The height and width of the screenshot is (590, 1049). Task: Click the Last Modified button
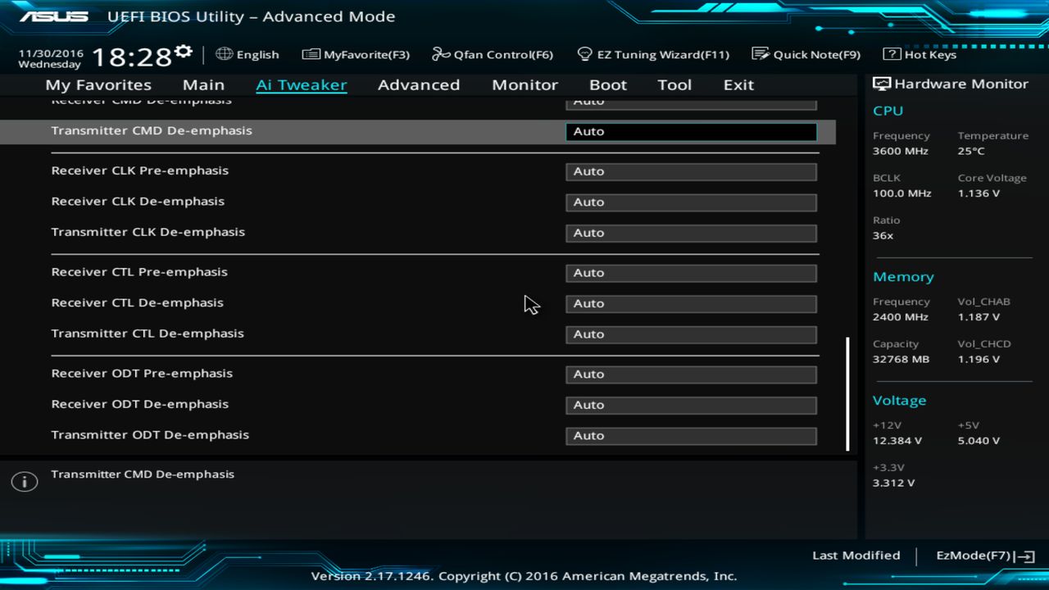click(856, 556)
